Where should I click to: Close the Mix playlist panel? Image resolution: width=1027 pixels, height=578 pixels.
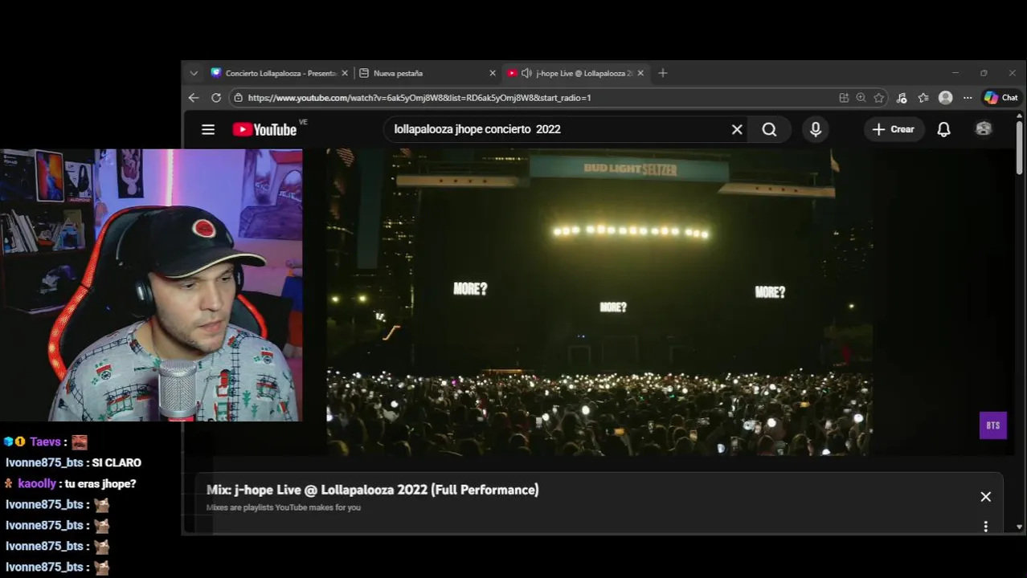click(986, 497)
